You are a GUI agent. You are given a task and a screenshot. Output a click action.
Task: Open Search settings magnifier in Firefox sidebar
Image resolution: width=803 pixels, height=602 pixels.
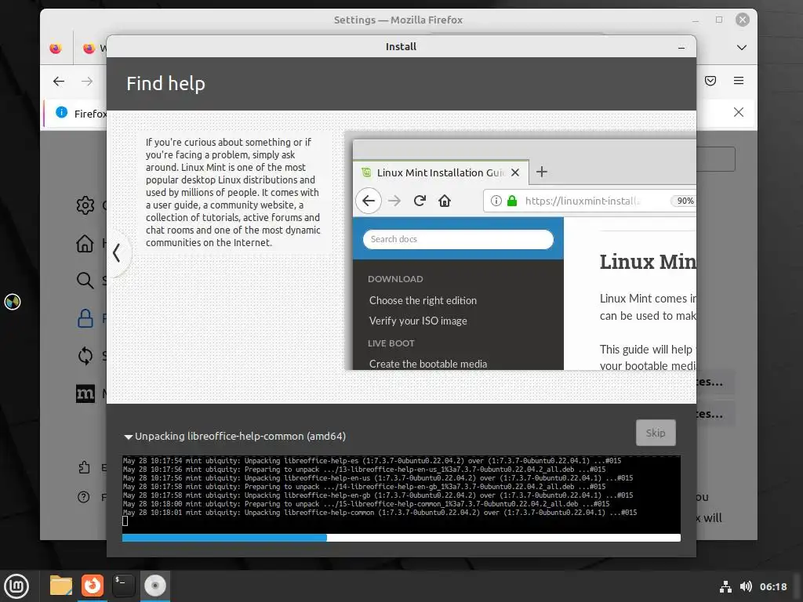coord(85,280)
